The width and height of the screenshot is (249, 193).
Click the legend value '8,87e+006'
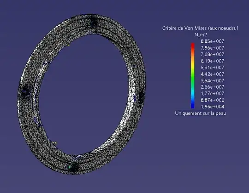click(213, 100)
